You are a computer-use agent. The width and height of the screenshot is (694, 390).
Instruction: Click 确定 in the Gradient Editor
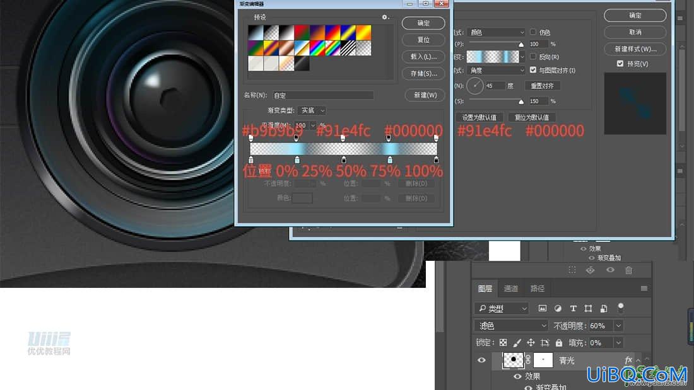[x=423, y=23]
